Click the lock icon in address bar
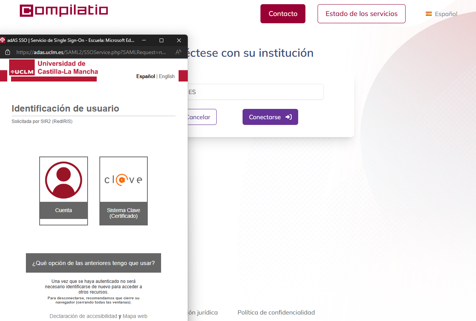 tap(7, 52)
